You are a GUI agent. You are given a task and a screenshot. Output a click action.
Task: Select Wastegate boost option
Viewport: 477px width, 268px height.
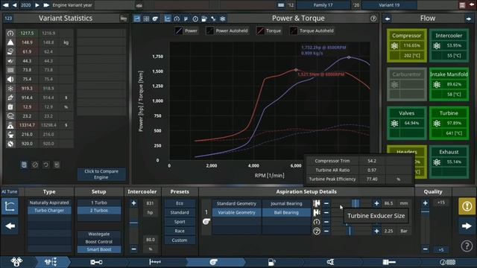[x=99, y=234]
